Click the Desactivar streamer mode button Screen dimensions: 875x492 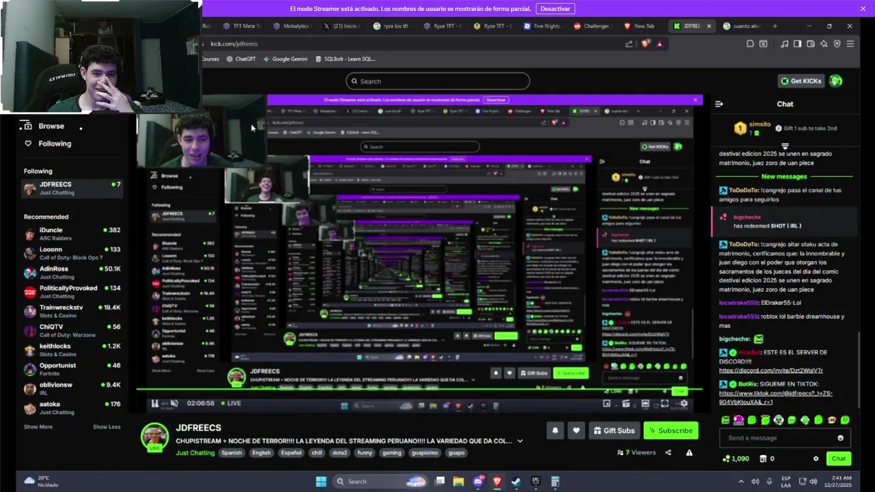coord(555,9)
